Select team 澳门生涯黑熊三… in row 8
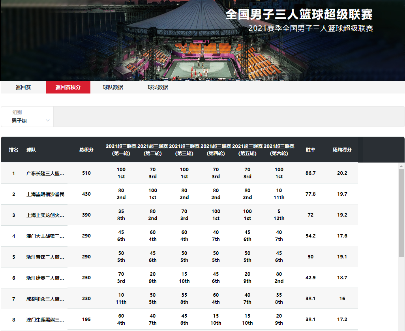 coord(45,320)
